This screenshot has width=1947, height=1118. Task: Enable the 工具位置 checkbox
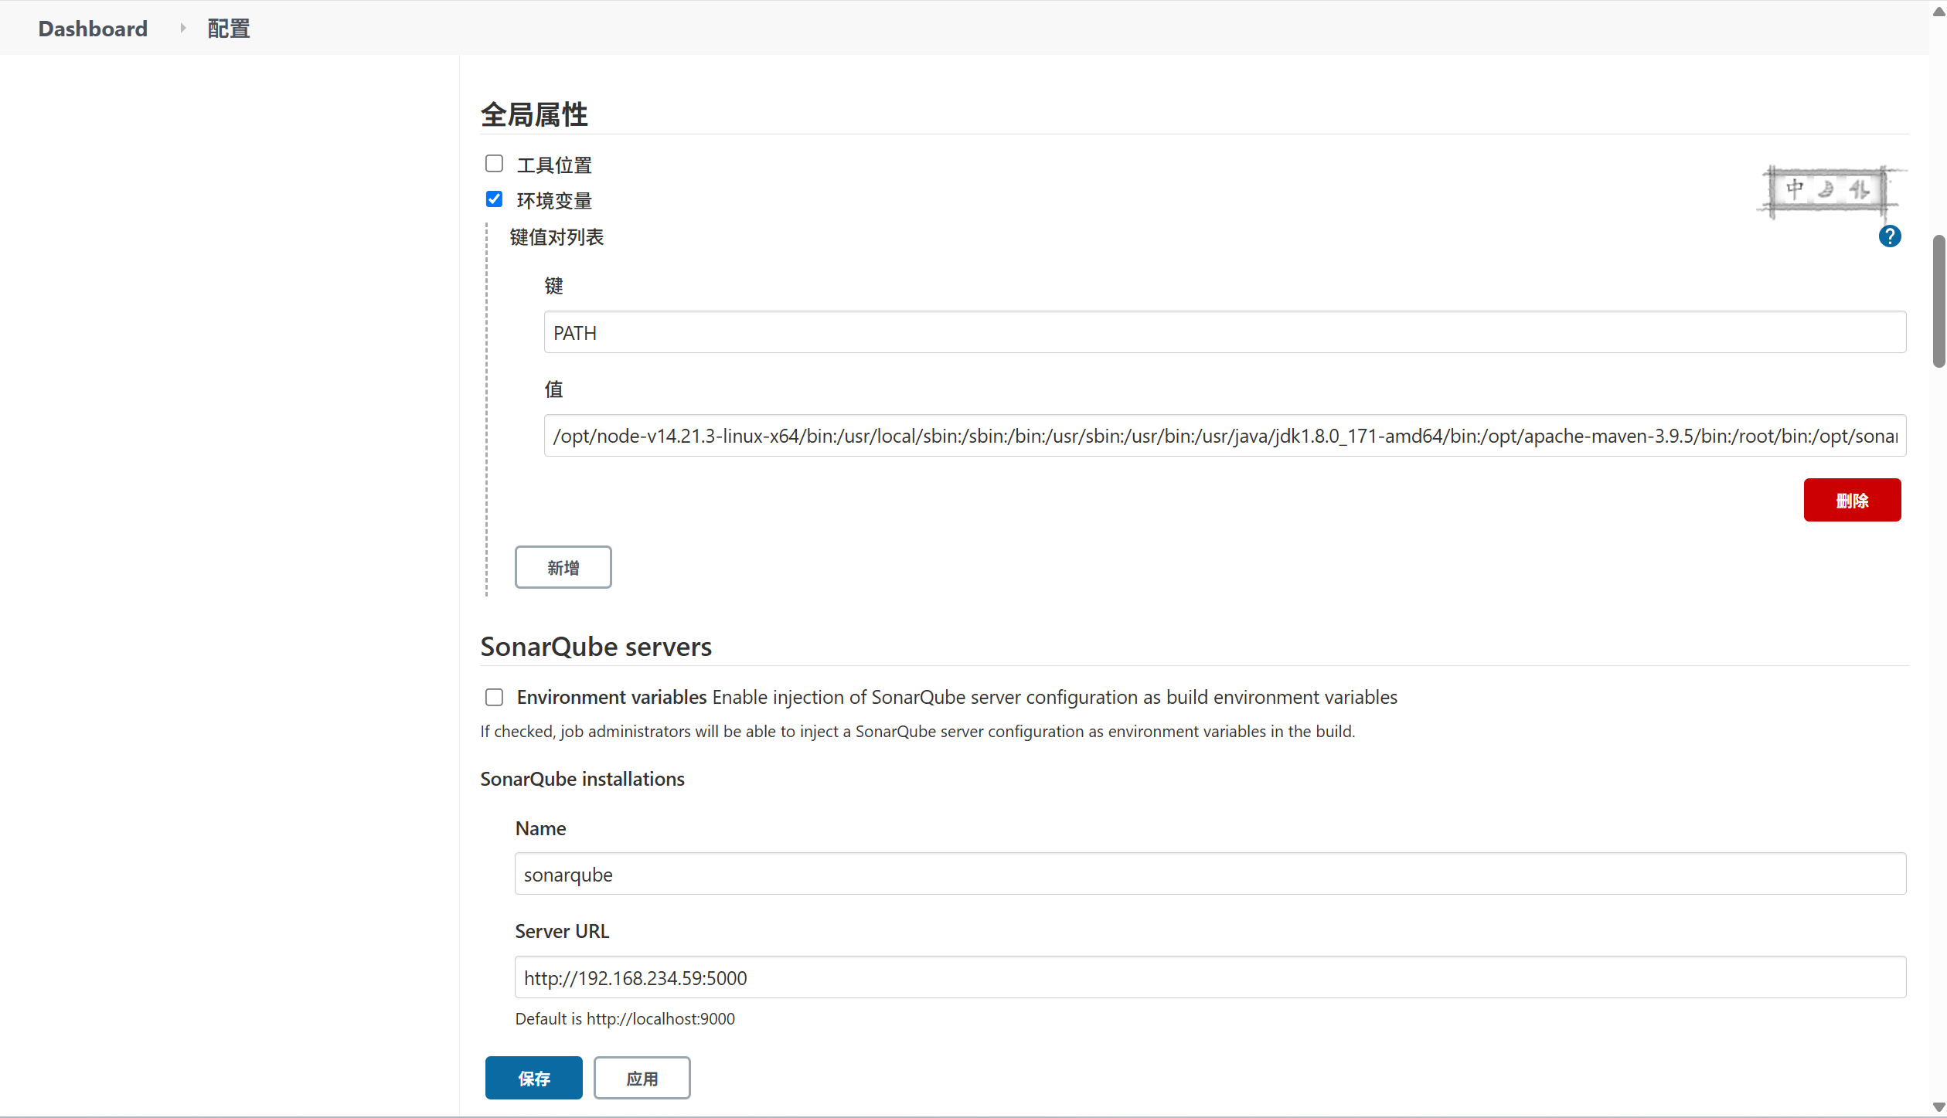(494, 164)
